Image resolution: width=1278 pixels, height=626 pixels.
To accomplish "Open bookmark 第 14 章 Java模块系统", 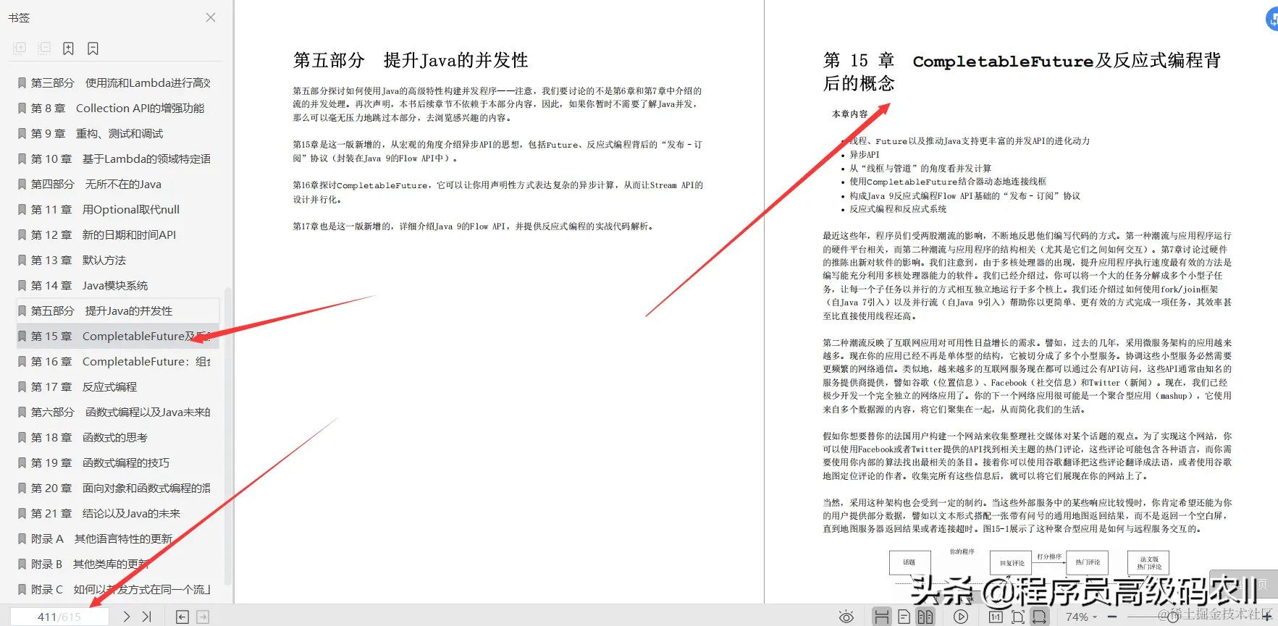I will pyautogui.click(x=118, y=285).
